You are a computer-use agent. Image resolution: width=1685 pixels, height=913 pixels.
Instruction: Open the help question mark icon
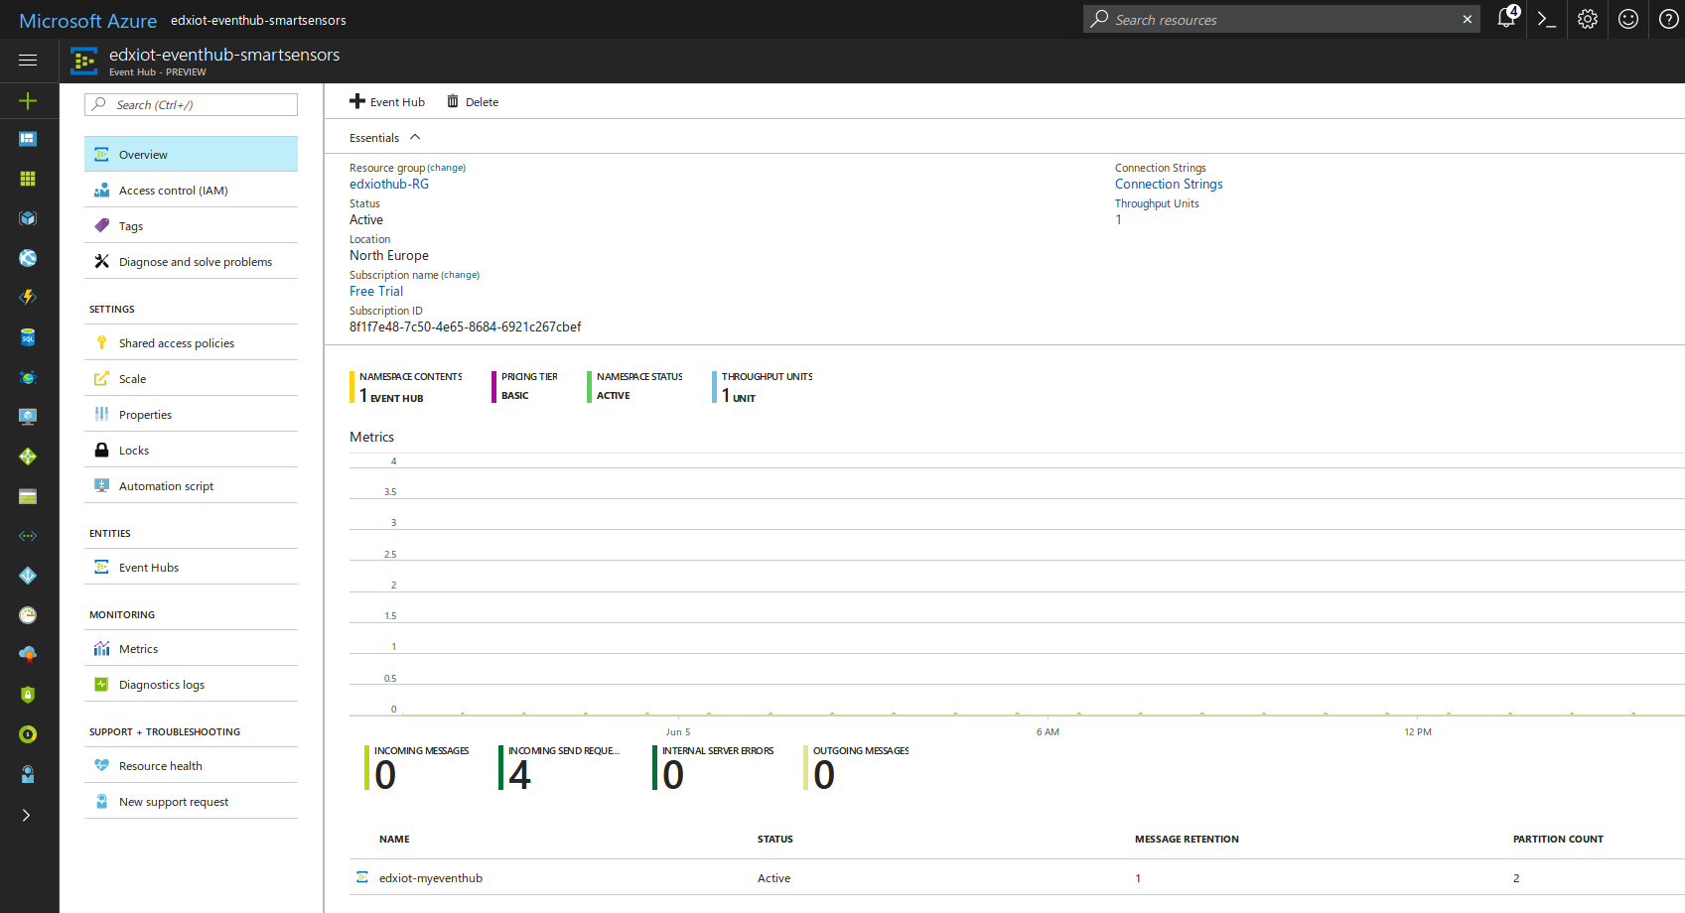click(1669, 19)
